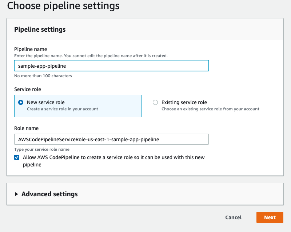Image resolution: width=291 pixels, height=232 pixels.
Task: Click the Pipeline name text field
Action: point(111,66)
